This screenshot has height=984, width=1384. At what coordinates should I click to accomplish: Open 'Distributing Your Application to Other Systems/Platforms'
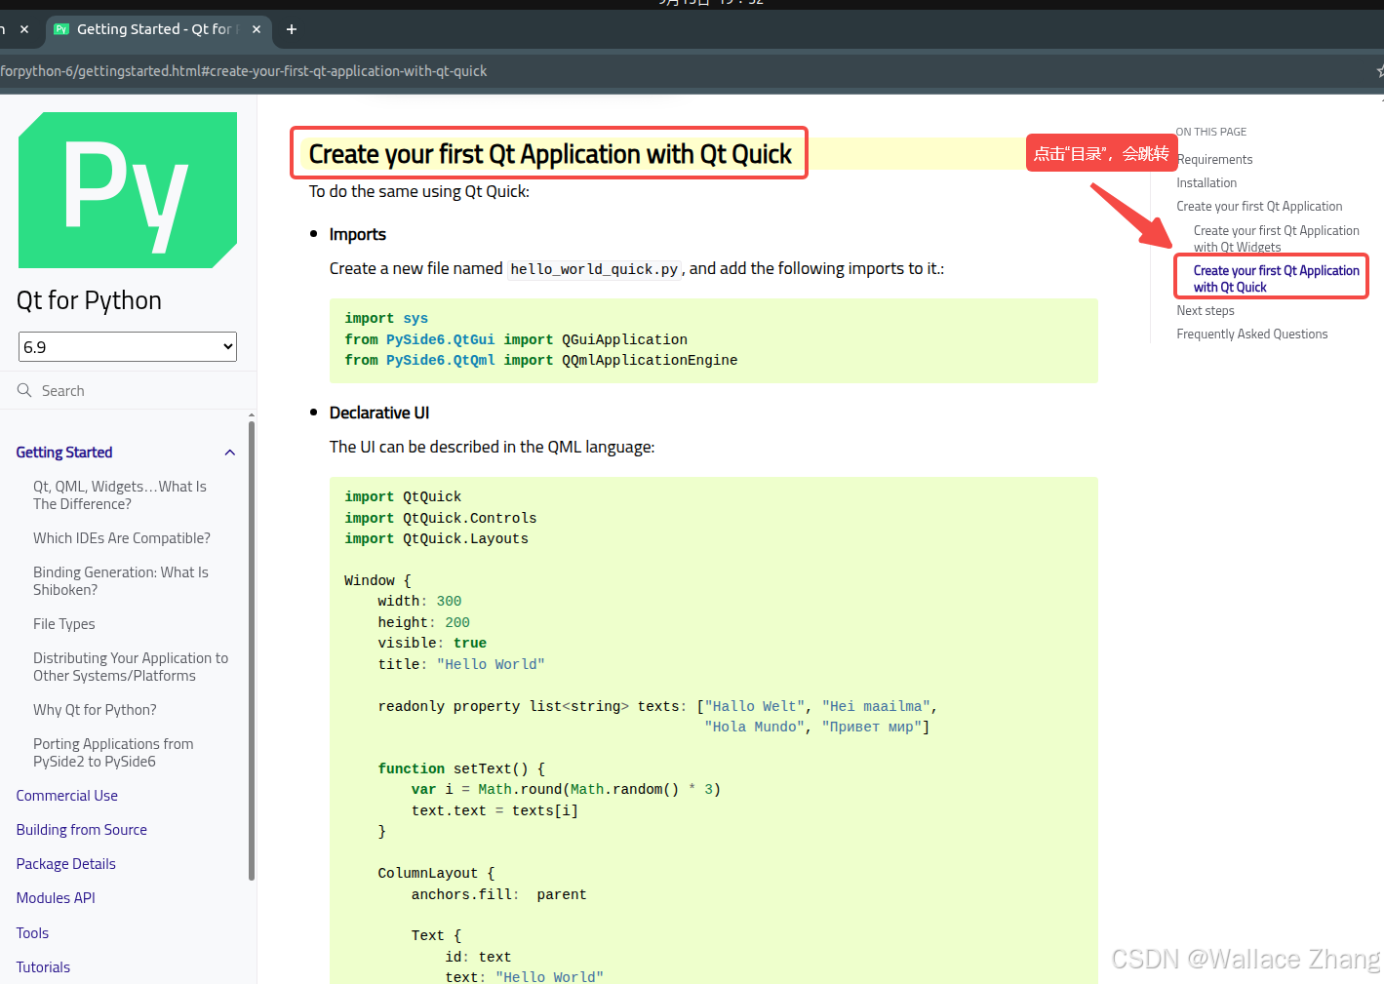coord(131,667)
